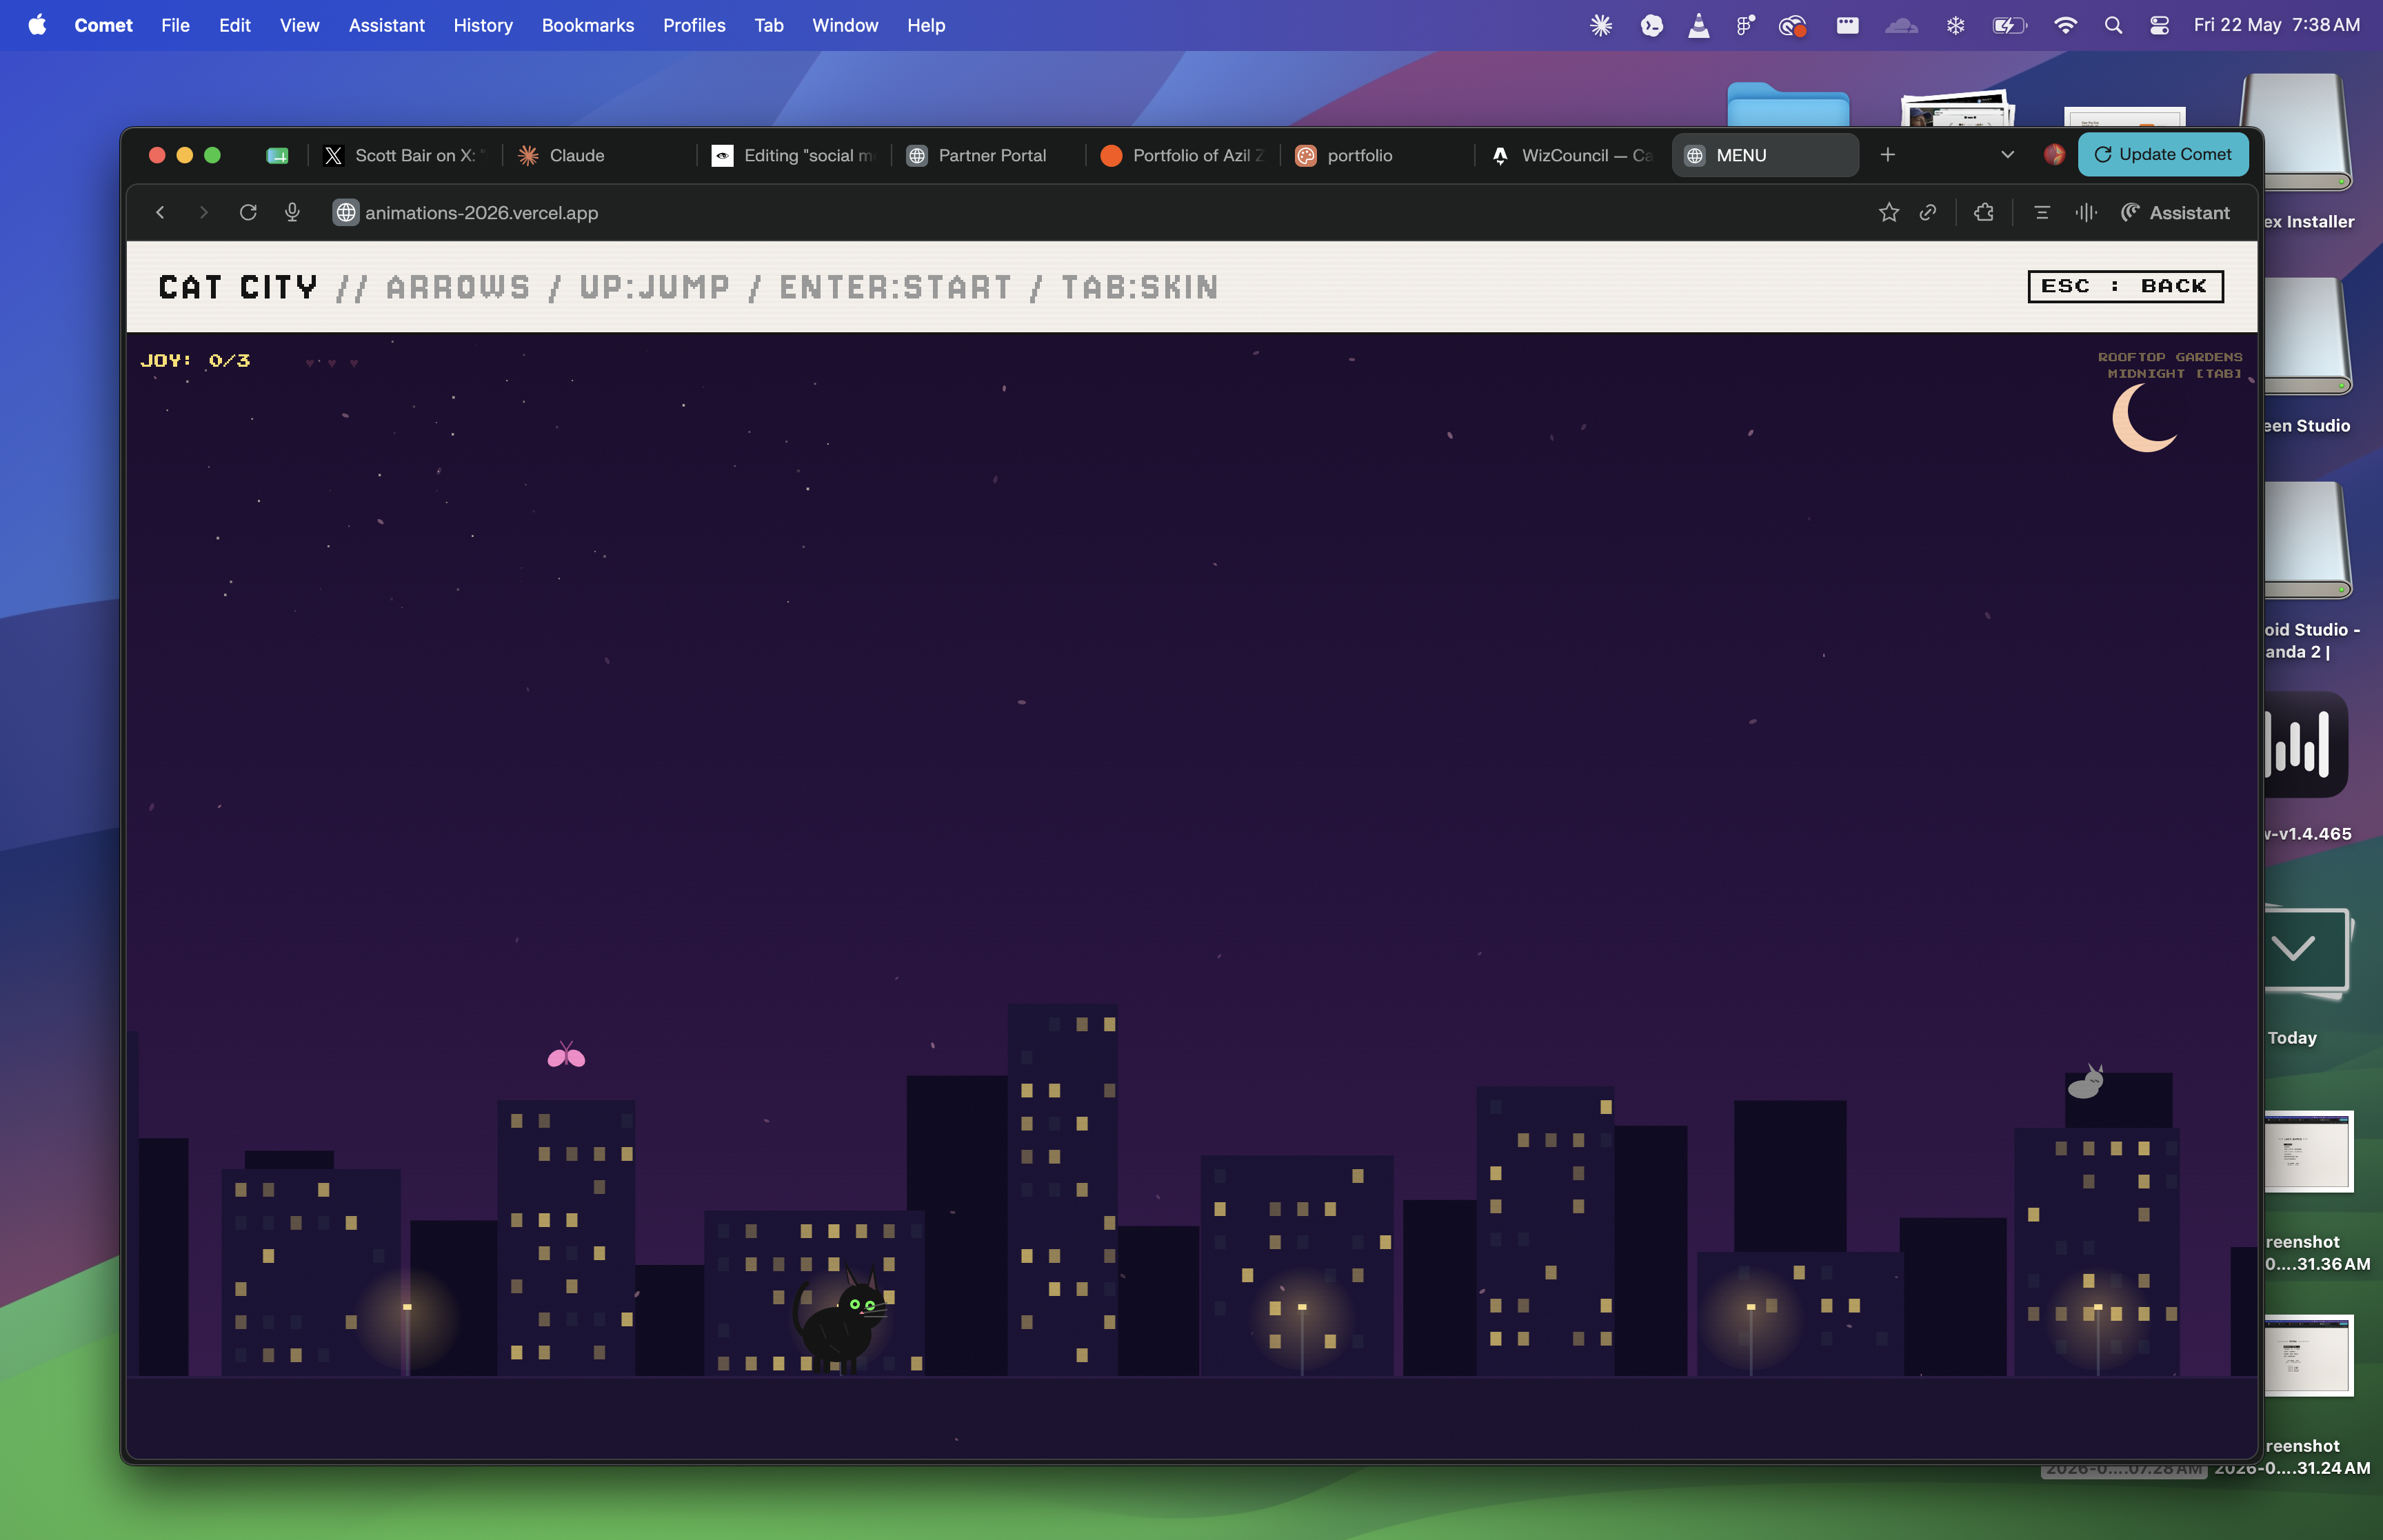The image size is (2383, 1540).
Task: Click the grey sleeping cat on rooftop
Action: click(2086, 1082)
